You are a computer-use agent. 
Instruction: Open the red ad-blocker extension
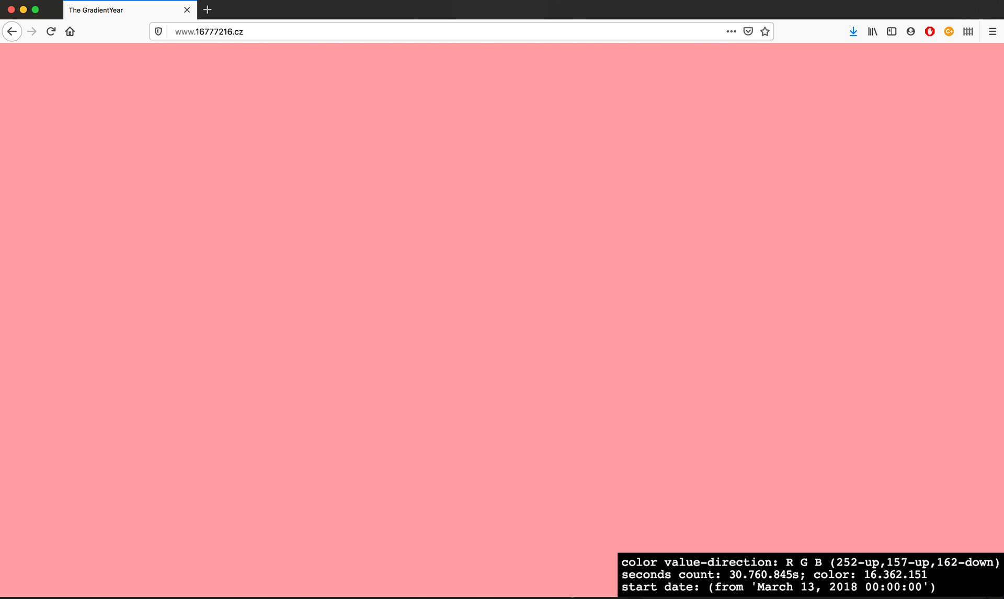click(930, 31)
